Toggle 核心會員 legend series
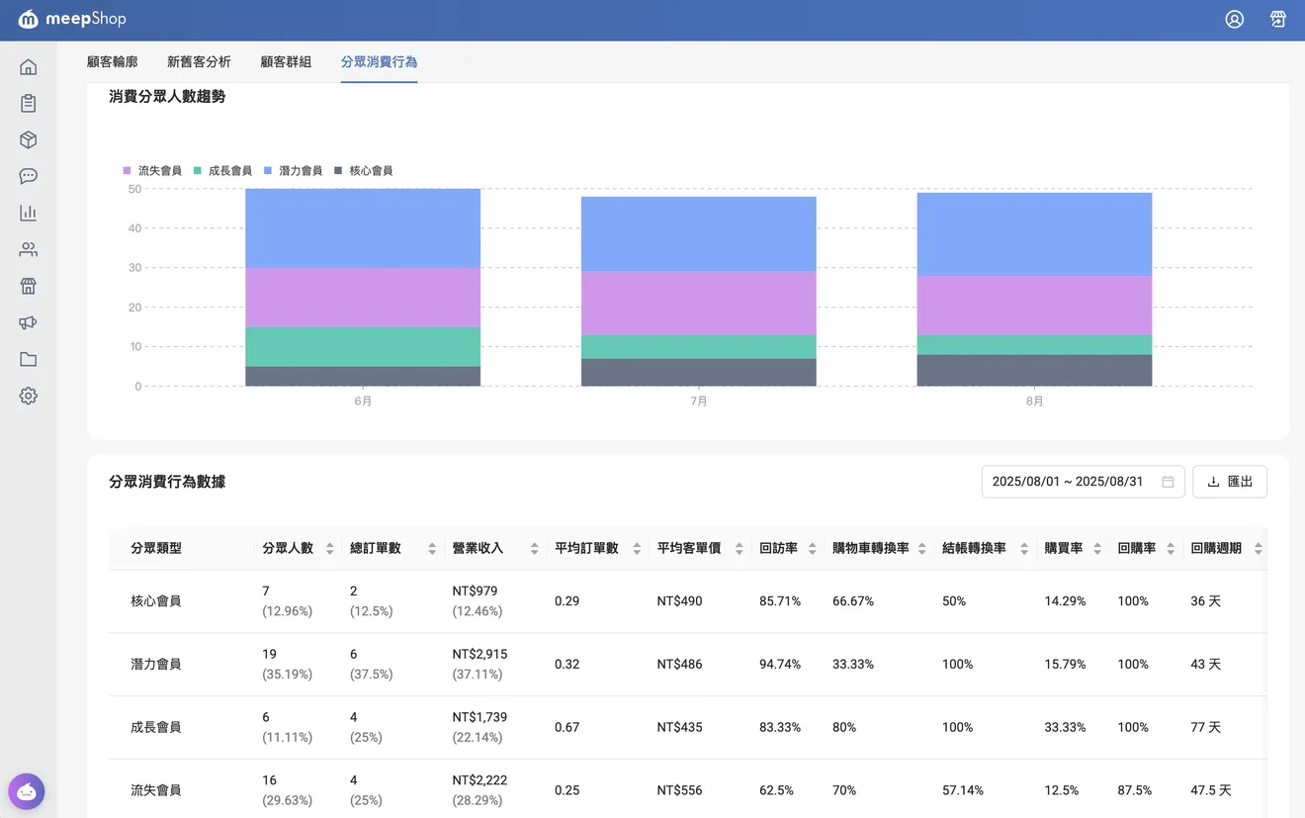Image resolution: width=1305 pixels, height=818 pixels. point(364,170)
